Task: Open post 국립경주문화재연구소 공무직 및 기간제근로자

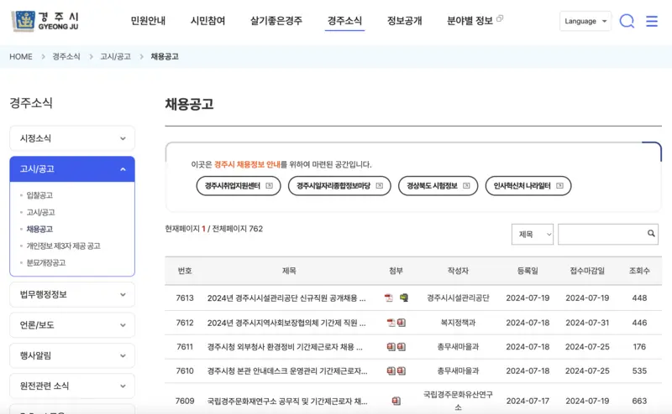Action: pos(287,401)
